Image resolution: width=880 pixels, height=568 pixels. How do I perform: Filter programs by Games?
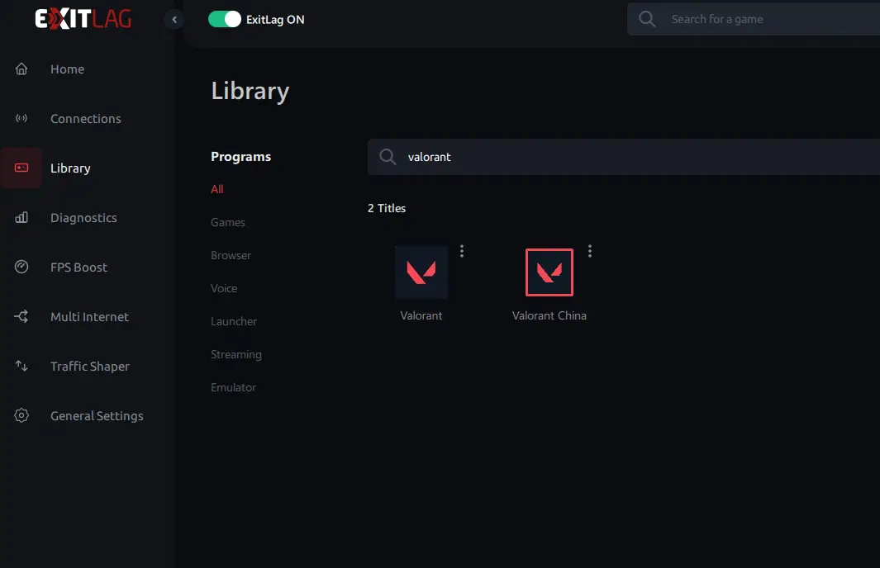pyautogui.click(x=227, y=222)
